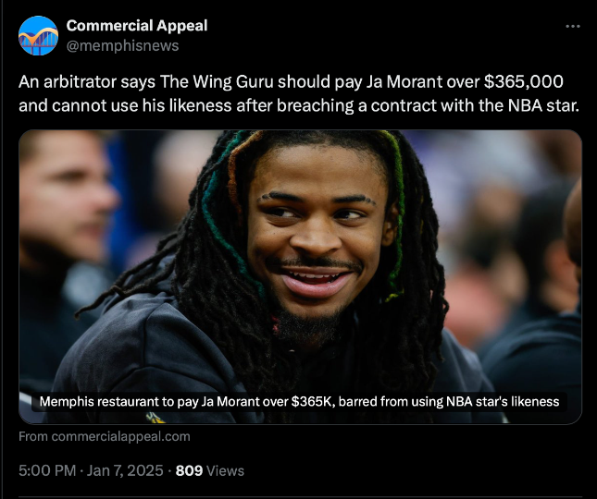Open the three-dot more options menu
Image resolution: width=597 pixels, height=499 pixels.
coord(573,26)
